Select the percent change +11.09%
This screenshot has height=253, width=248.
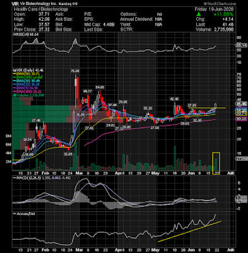[x=223, y=15]
